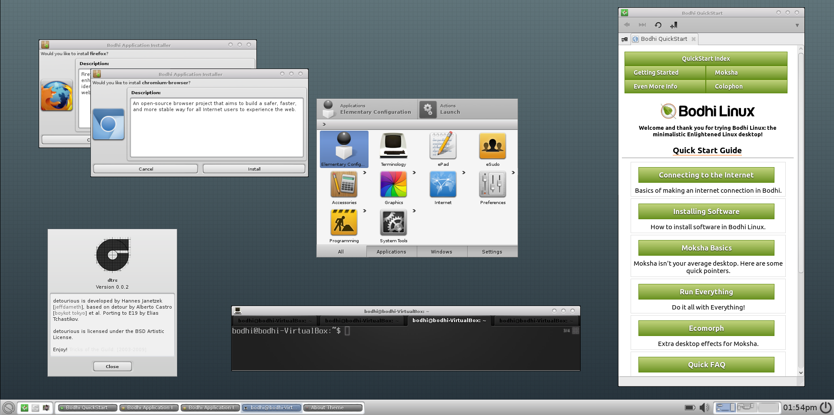Screen dimensions: 834x415
Task: Focus the terminal window from taskbar
Action: pos(272,408)
